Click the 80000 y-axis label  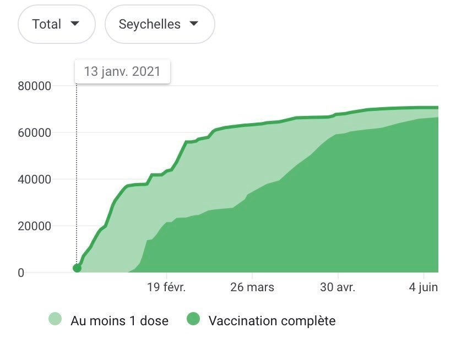34,86
